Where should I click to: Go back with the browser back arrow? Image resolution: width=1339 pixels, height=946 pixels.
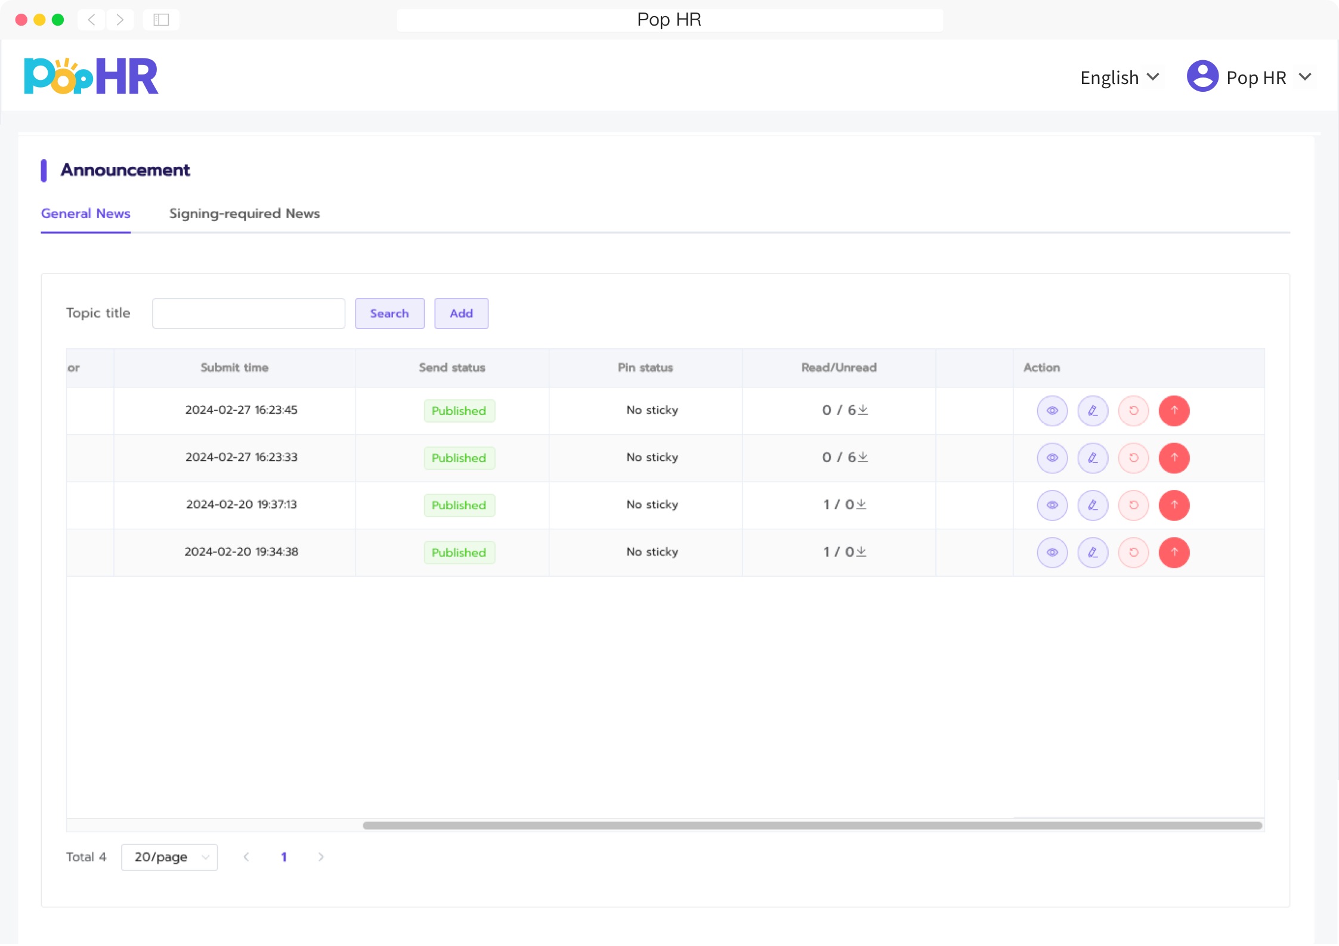[x=91, y=20]
